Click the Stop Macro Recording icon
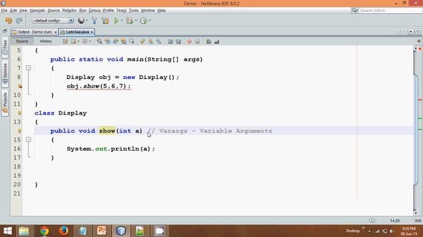The width and height of the screenshot is (423, 237). coord(198,41)
